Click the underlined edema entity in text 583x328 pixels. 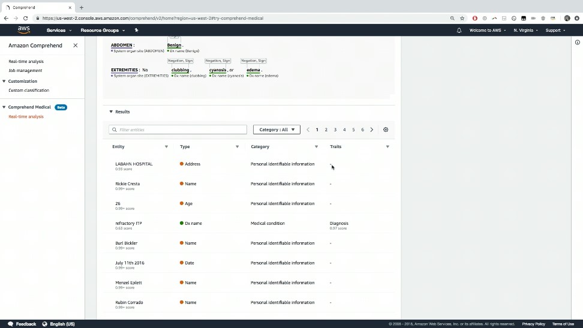253,70
